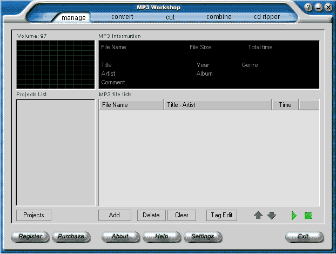Viewport: 336px width, 254px height.
Task: Click the question mark title bar icon
Action: tap(308, 8)
